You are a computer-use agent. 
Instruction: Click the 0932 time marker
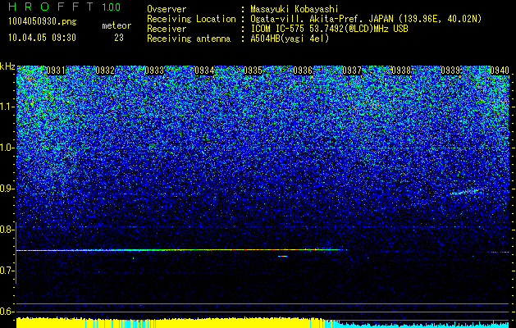tap(105, 71)
